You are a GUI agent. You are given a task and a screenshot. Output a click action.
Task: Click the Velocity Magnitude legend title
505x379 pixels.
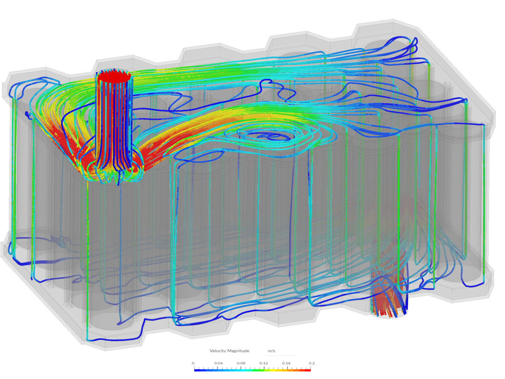click(x=229, y=351)
